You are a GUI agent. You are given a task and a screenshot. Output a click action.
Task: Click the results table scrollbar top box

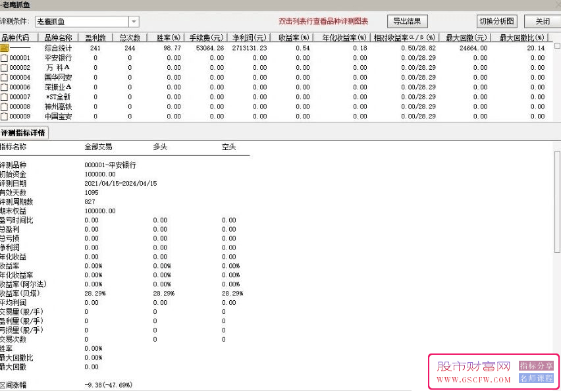pyautogui.click(x=557, y=46)
